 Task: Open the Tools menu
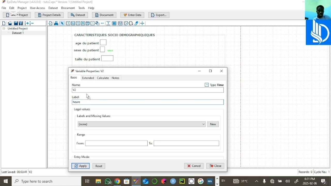[81, 8]
